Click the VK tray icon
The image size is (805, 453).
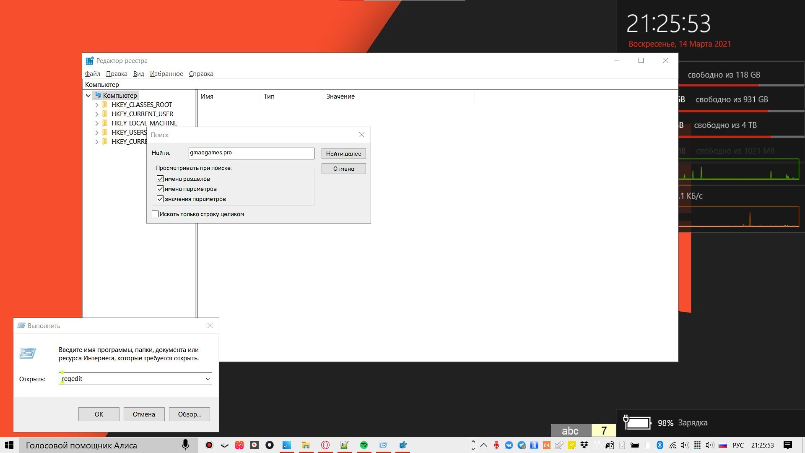[509, 445]
